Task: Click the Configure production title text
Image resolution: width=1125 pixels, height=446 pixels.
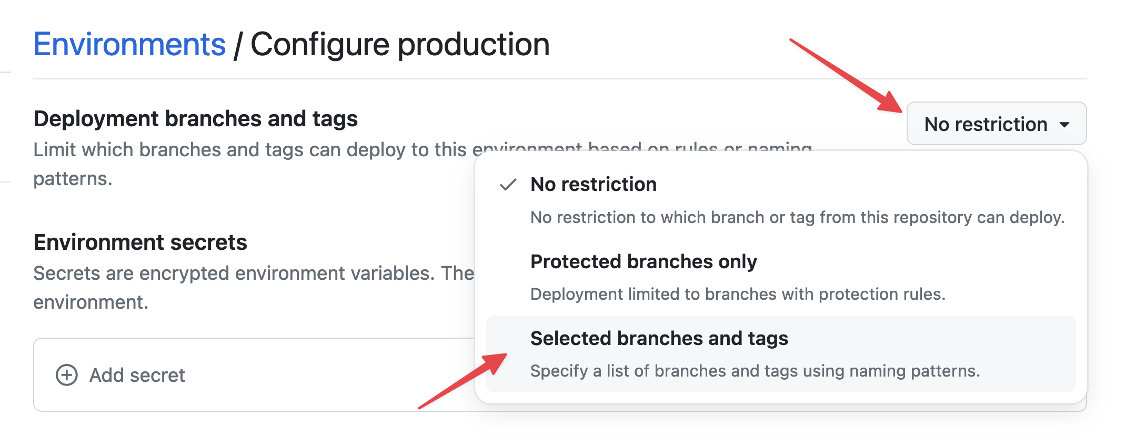Action: (400, 44)
